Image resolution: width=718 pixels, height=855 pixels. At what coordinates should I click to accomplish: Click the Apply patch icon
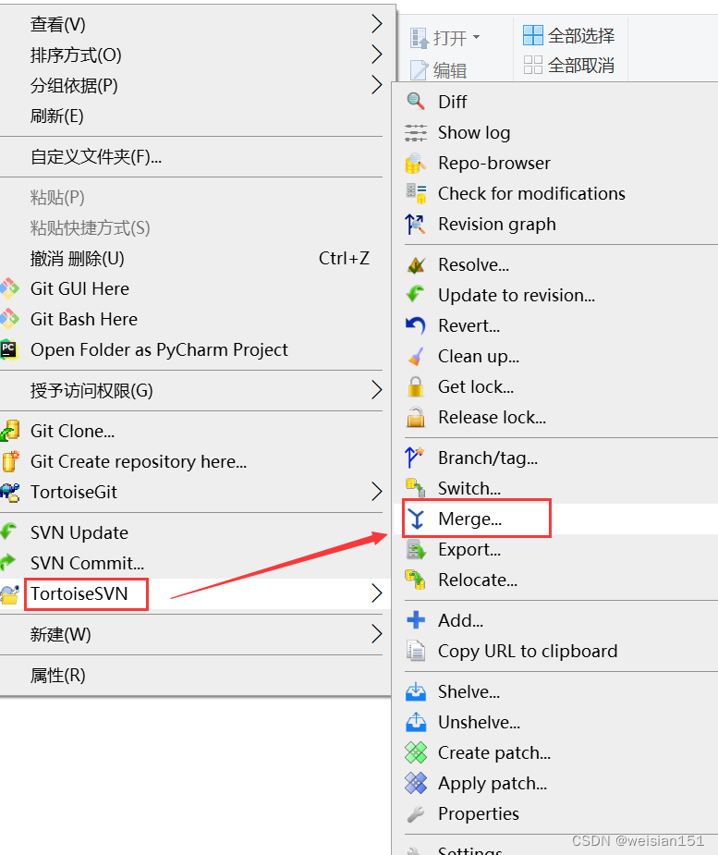coord(416,783)
